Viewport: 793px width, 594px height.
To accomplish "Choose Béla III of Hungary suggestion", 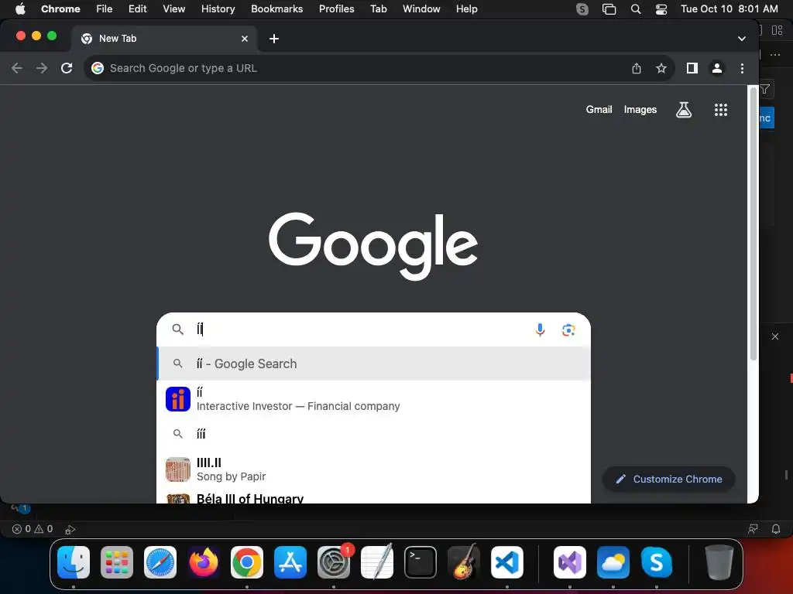I will click(374, 496).
